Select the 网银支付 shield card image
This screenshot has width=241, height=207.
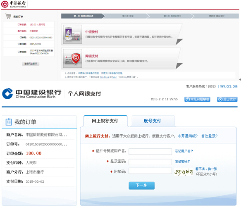coord(72,58)
